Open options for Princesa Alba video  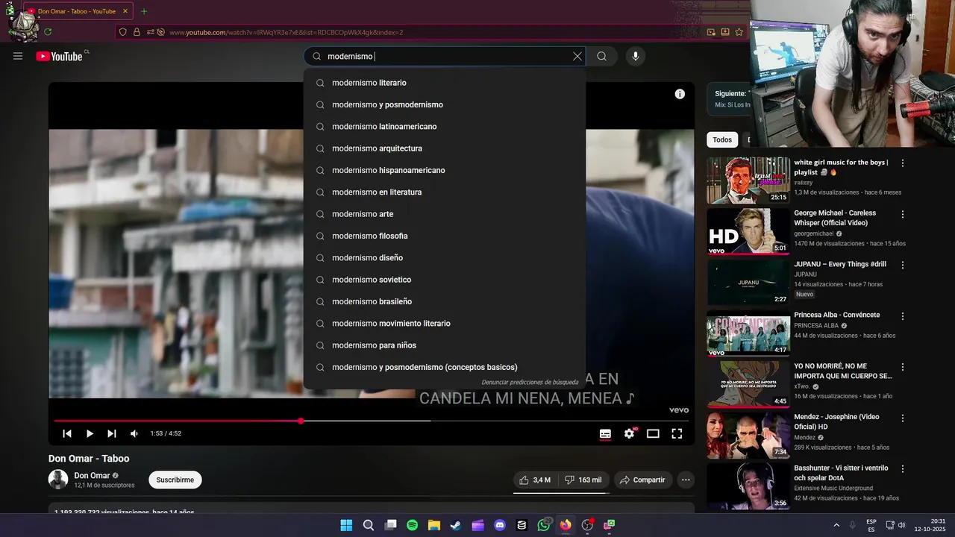coord(903,315)
